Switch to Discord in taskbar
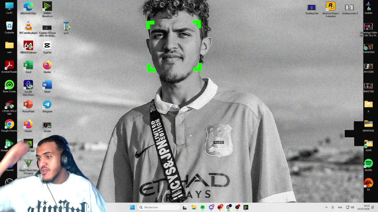 click(211, 207)
